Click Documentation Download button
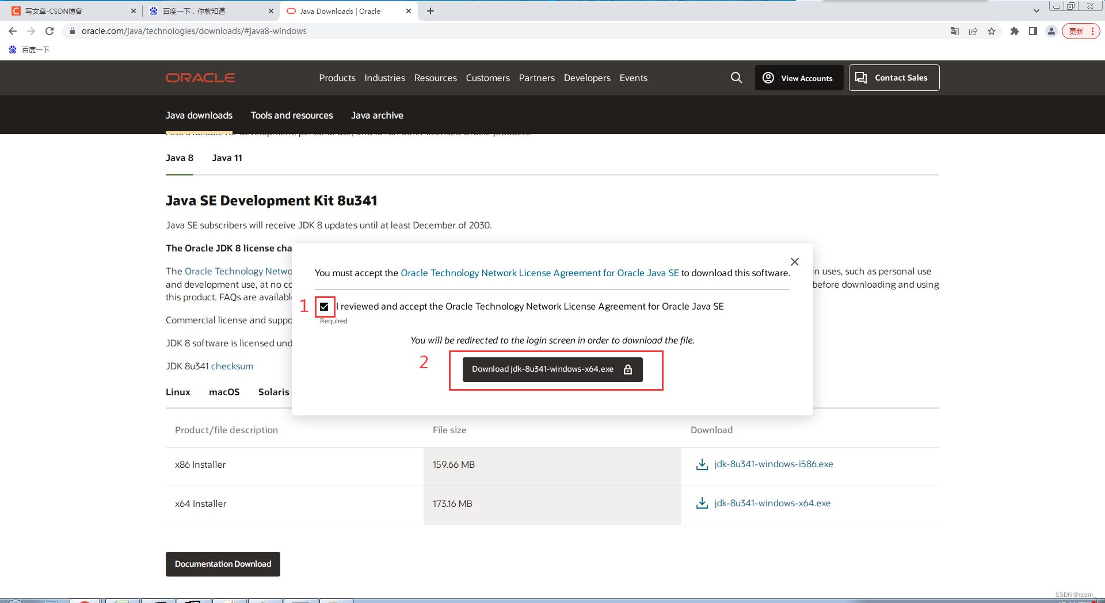1105x603 pixels. click(x=223, y=564)
